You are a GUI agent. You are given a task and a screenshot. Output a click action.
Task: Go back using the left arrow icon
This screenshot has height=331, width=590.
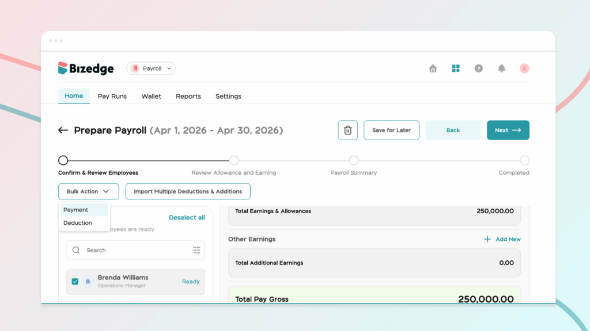pyautogui.click(x=63, y=130)
